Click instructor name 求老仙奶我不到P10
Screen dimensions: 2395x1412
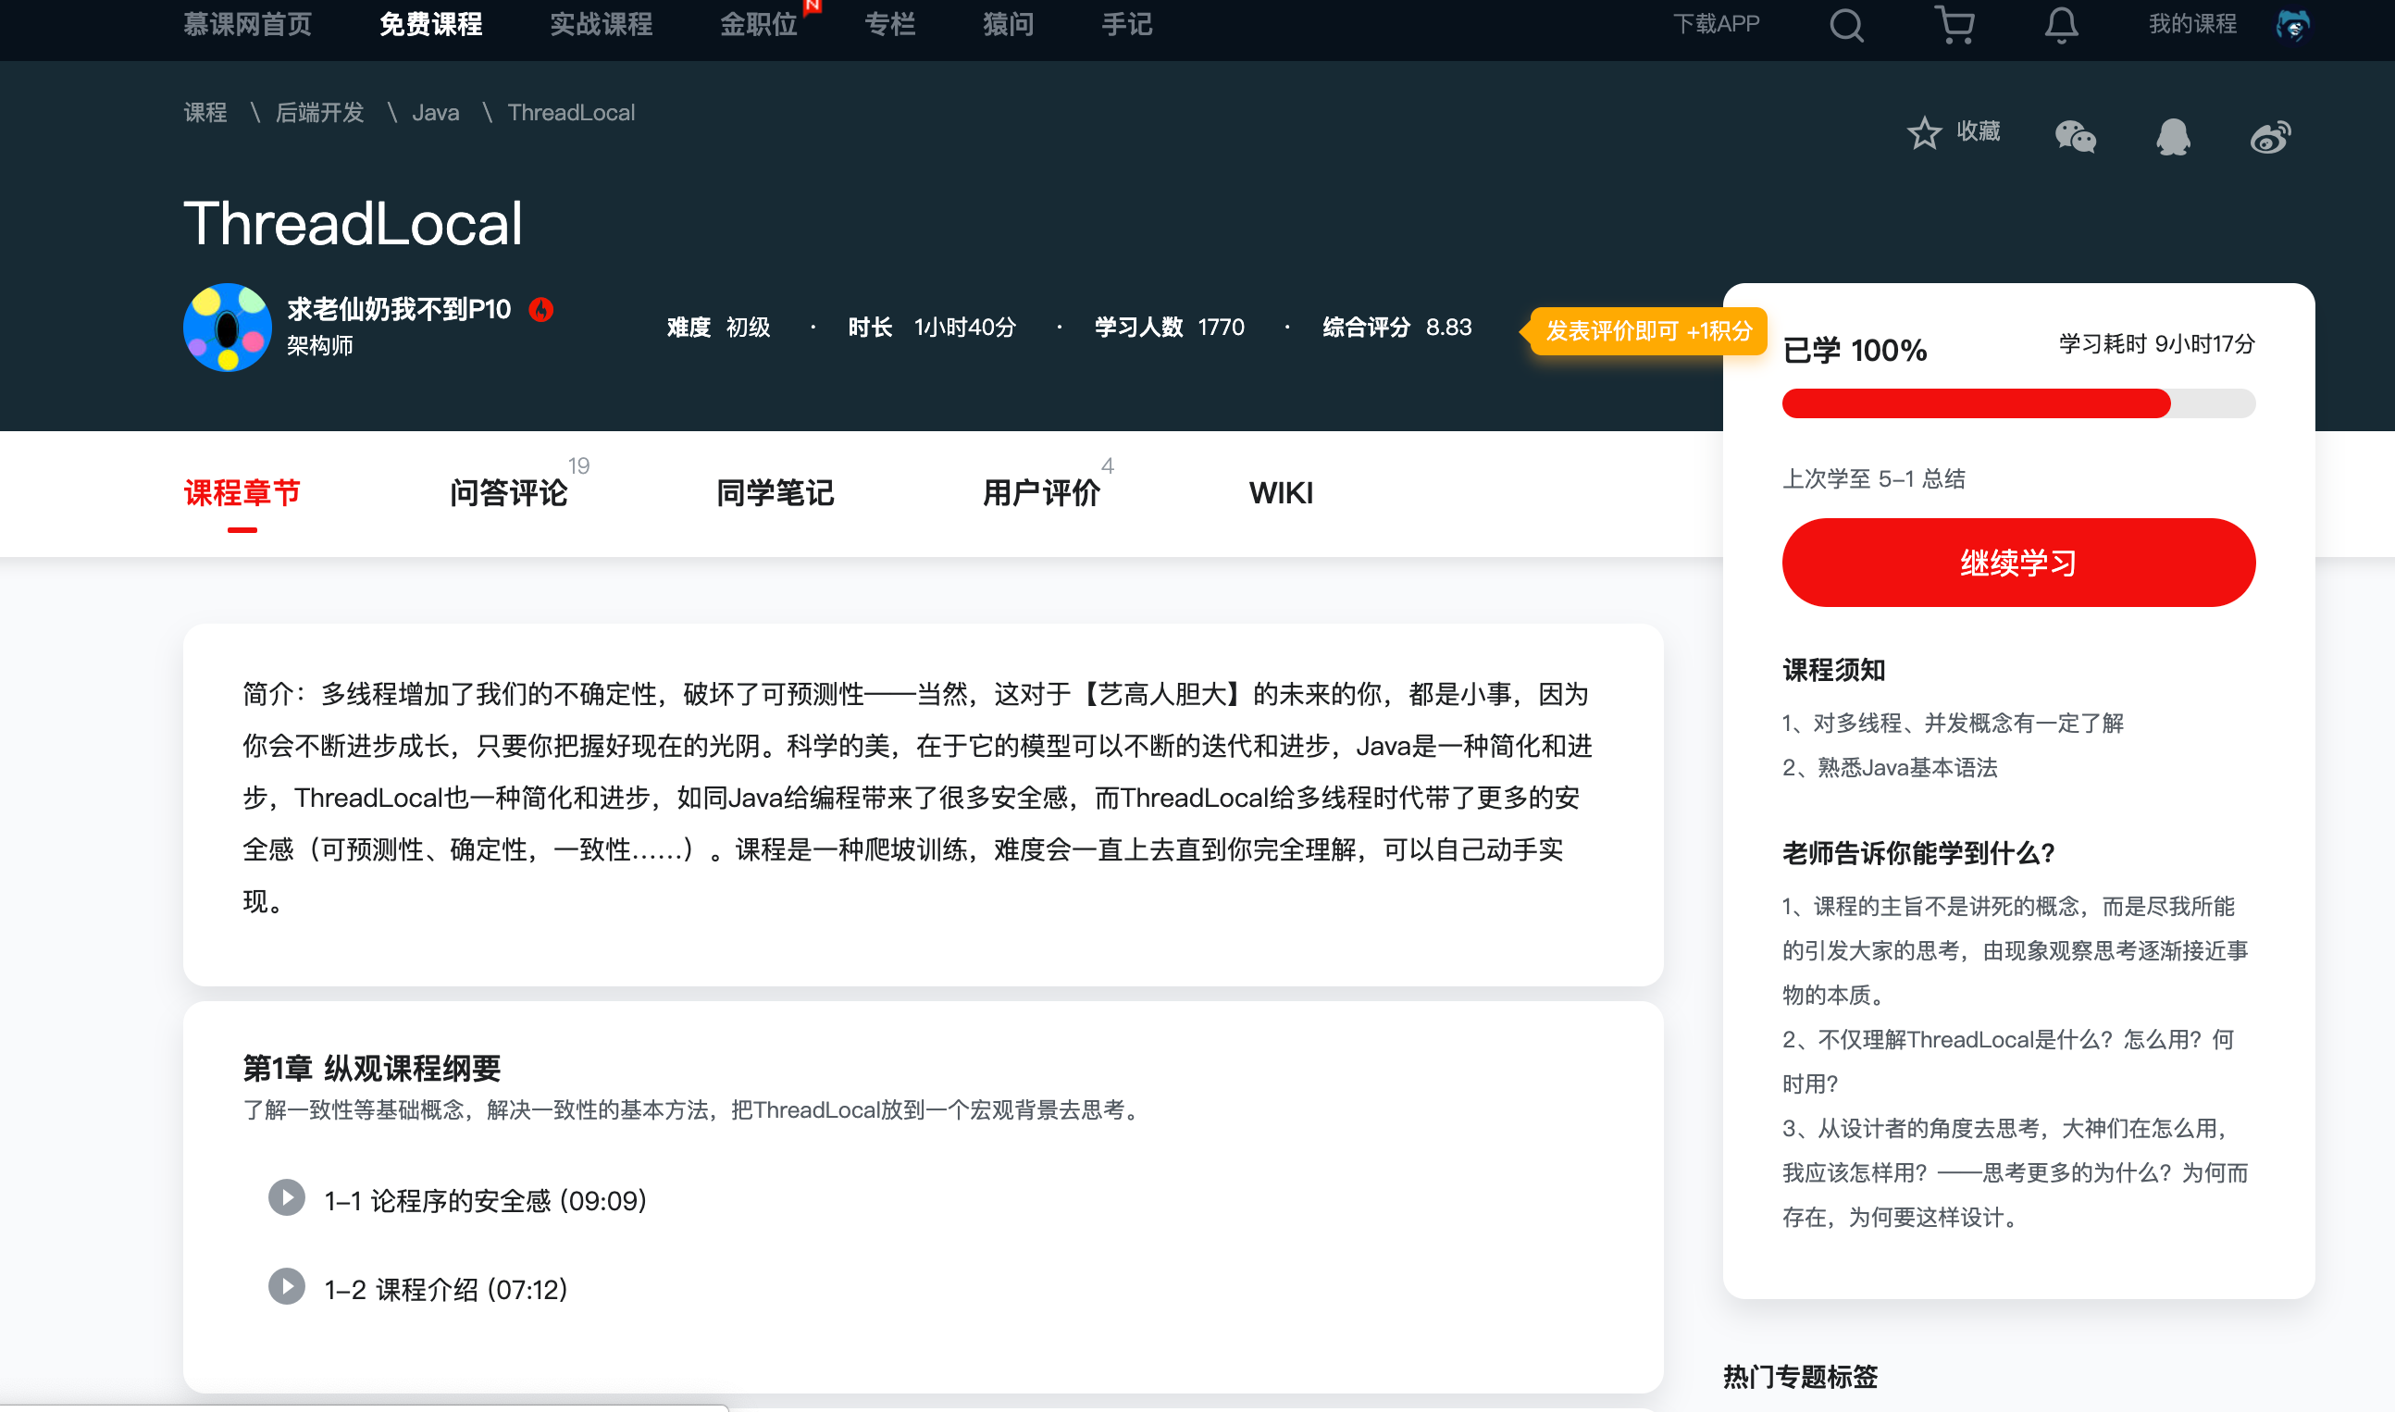pyautogui.click(x=399, y=309)
